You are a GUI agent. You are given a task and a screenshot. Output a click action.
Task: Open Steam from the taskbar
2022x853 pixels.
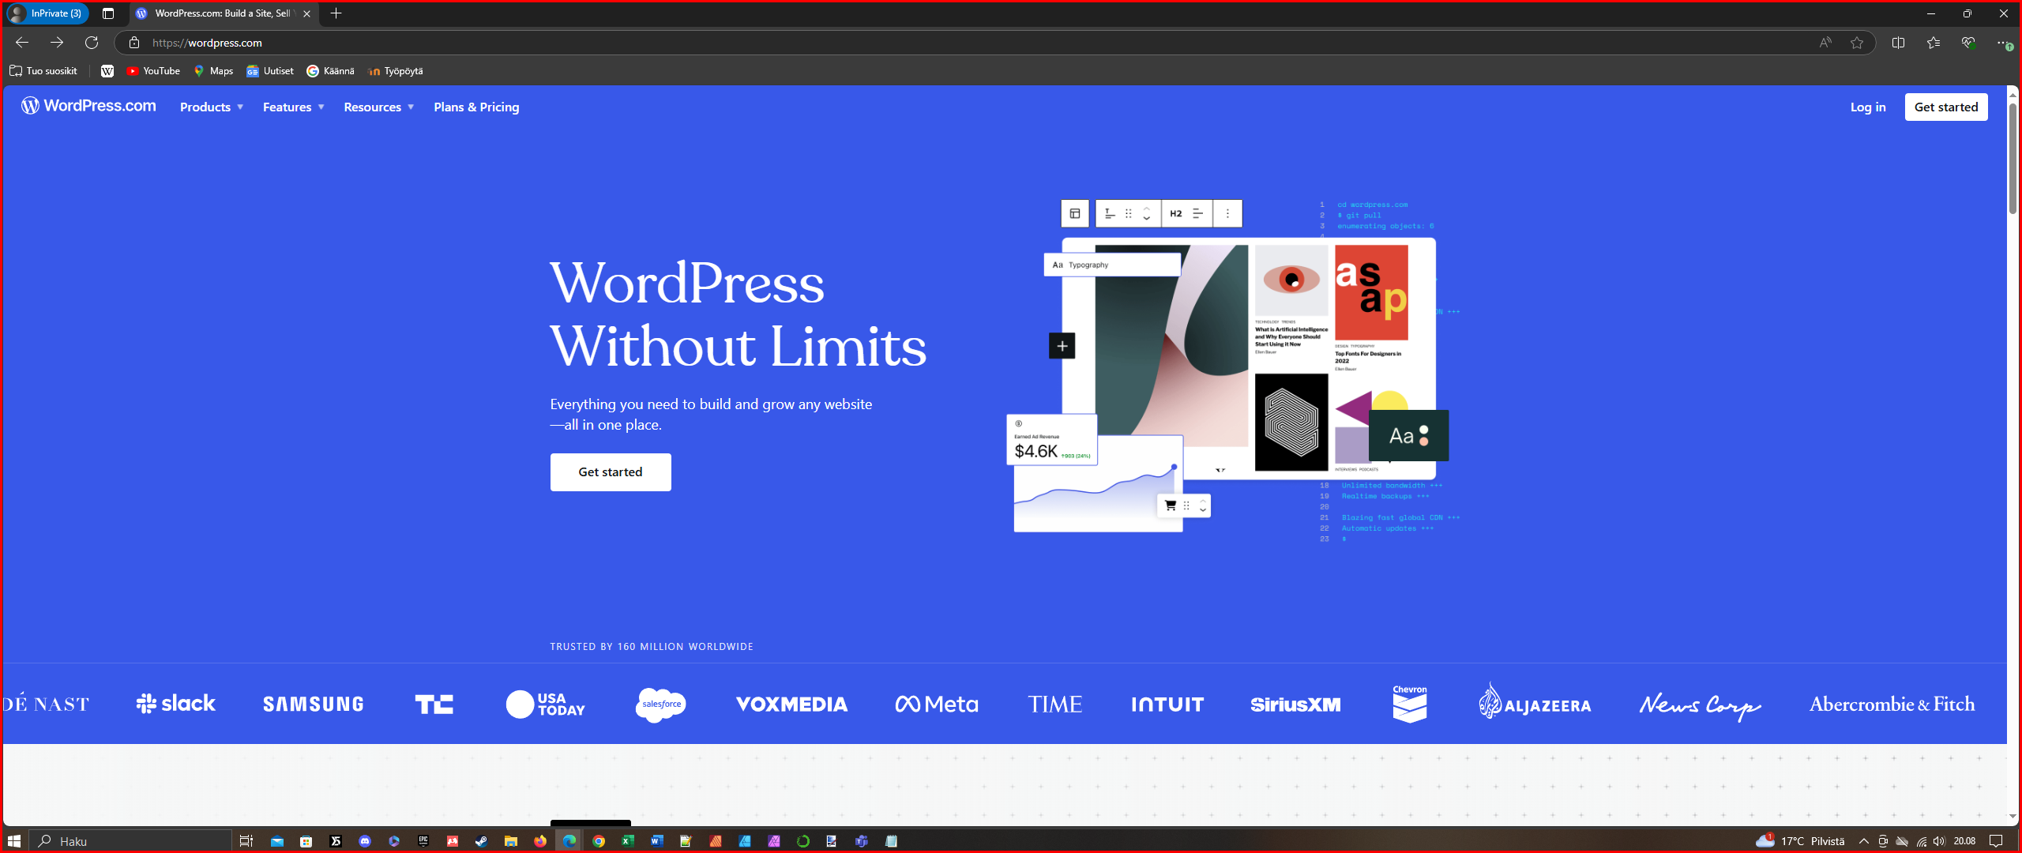coord(481,841)
